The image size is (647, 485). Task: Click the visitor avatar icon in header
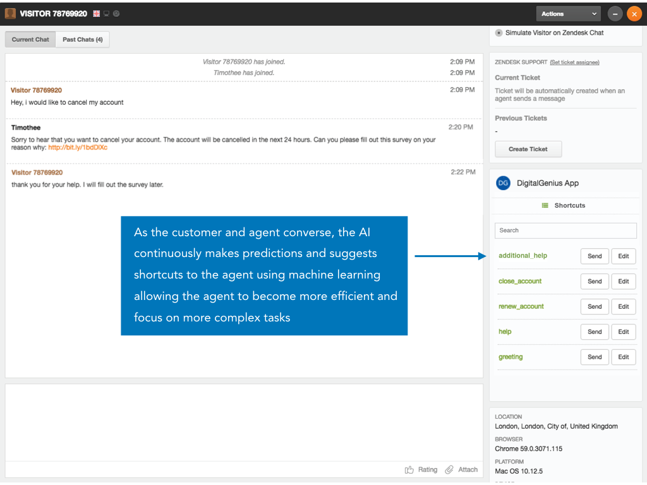10,13
